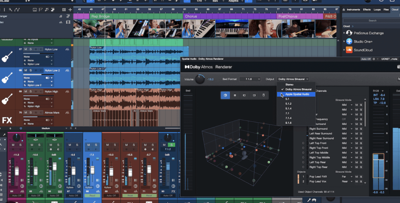This screenshot has width=400, height=203.
Task: Select the 3D cube view in Dolby renderer
Action: point(225,95)
